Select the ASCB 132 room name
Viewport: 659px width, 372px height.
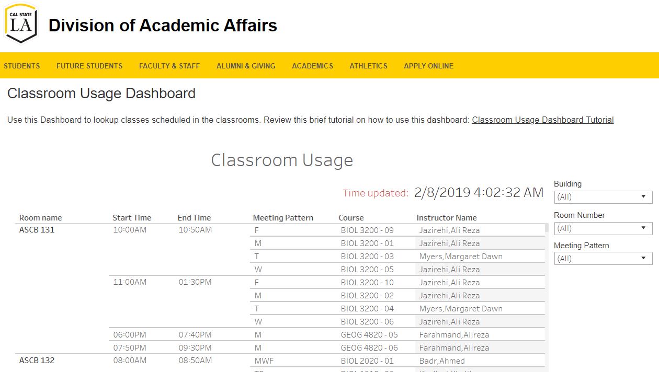37,360
